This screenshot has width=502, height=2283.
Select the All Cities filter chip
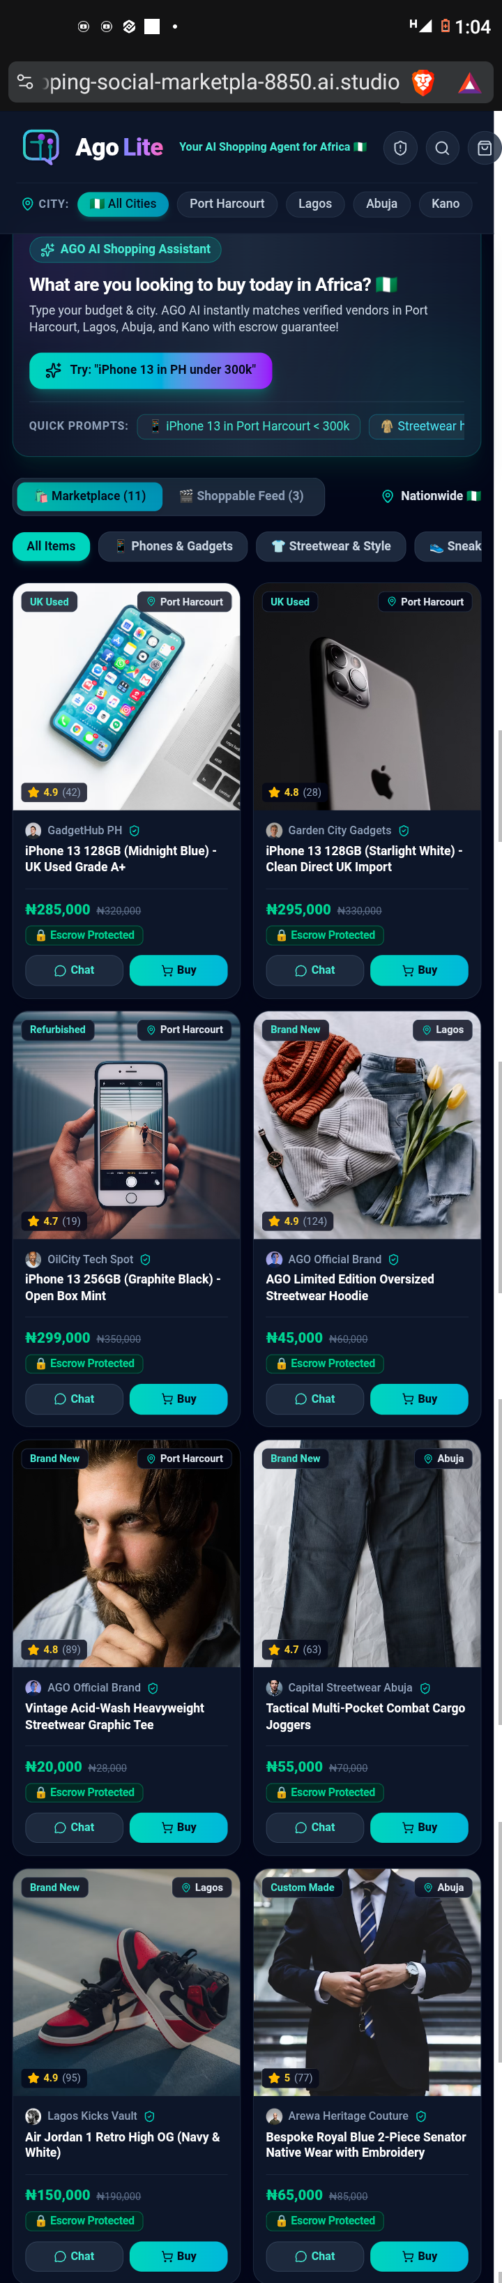123,204
